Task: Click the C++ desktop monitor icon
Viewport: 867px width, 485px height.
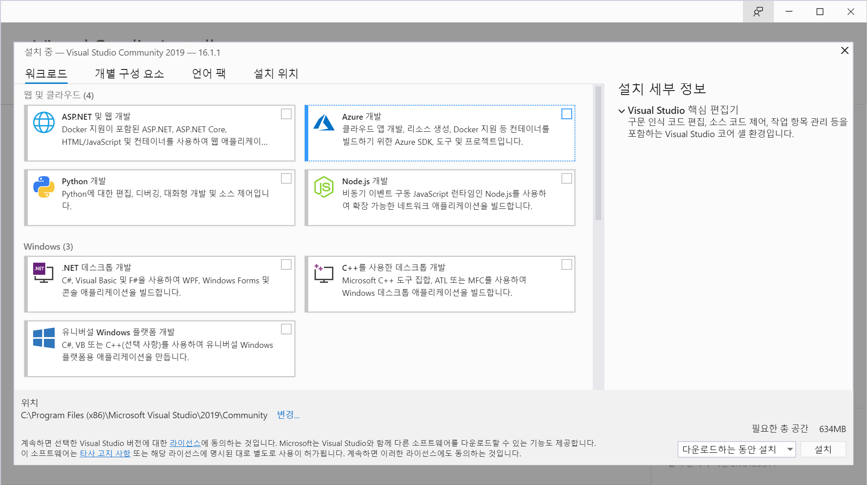Action: (x=324, y=273)
